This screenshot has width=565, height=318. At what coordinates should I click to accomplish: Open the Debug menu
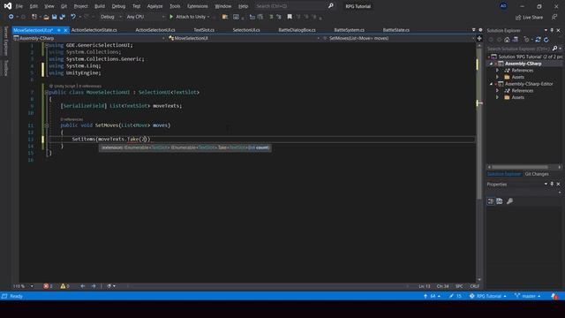[118, 6]
